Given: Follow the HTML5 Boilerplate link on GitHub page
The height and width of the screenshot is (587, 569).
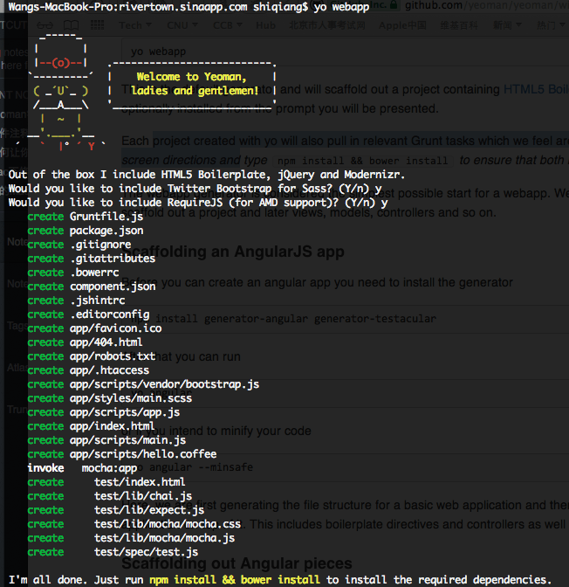Looking at the screenshot, I should (536, 89).
